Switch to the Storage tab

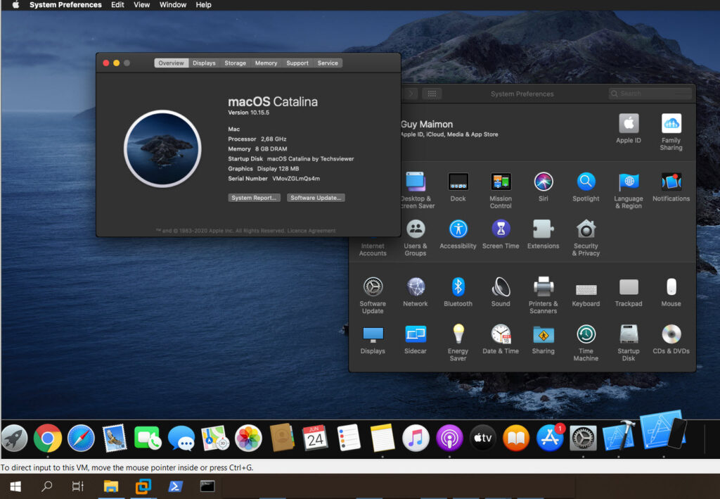coord(235,63)
